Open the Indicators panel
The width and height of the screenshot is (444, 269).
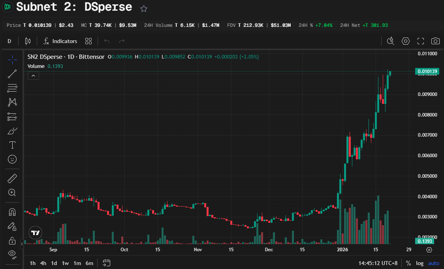60,41
